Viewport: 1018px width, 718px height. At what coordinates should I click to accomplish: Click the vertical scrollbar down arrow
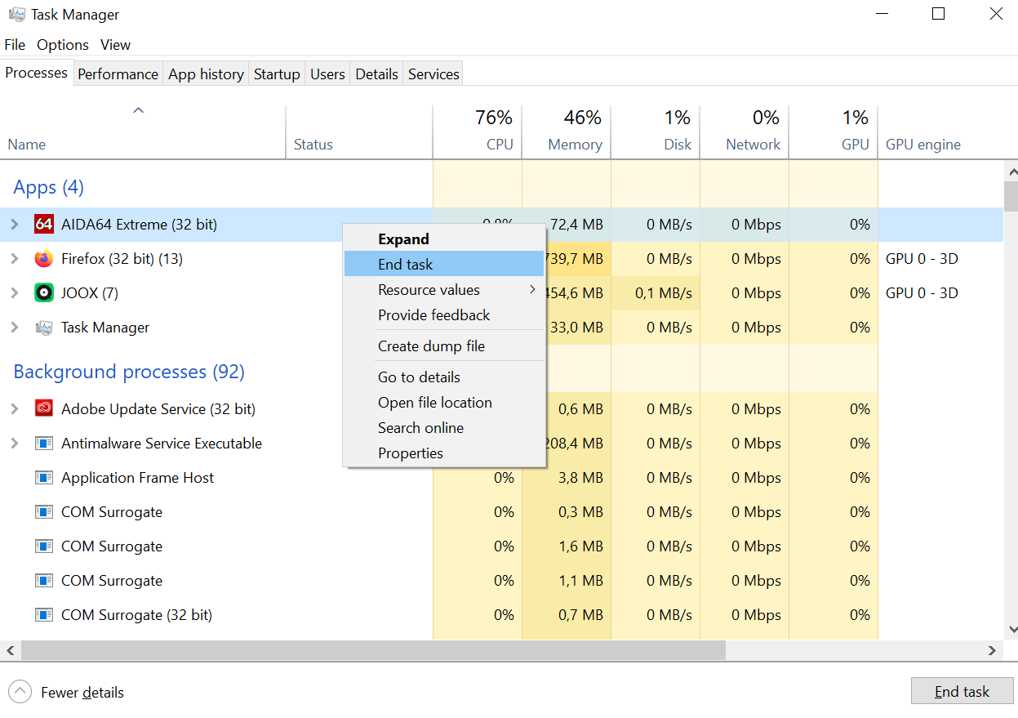(x=1011, y=630)
